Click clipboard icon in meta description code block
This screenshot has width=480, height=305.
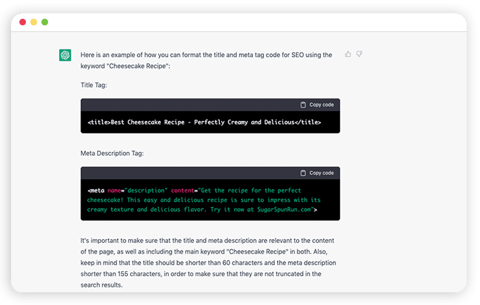click(303, 173)
